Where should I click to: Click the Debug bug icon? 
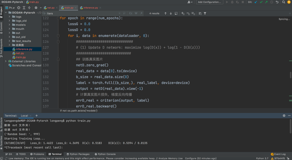click(232, 2)
